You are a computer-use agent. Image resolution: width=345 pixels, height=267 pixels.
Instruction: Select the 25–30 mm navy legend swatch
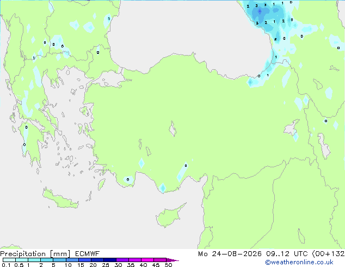point(109,260)
